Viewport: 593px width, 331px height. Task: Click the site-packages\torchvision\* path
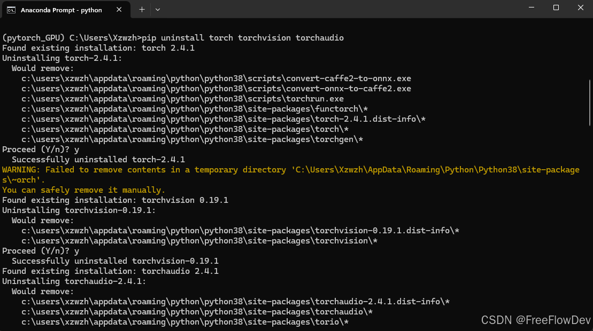(199, 241)
